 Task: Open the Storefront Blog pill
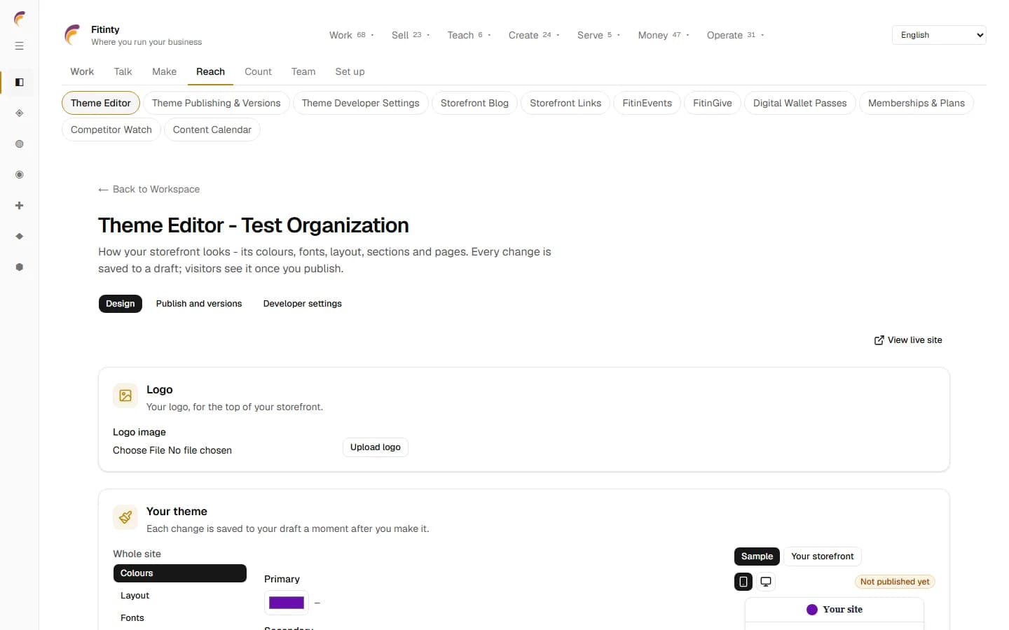[474, 103]
